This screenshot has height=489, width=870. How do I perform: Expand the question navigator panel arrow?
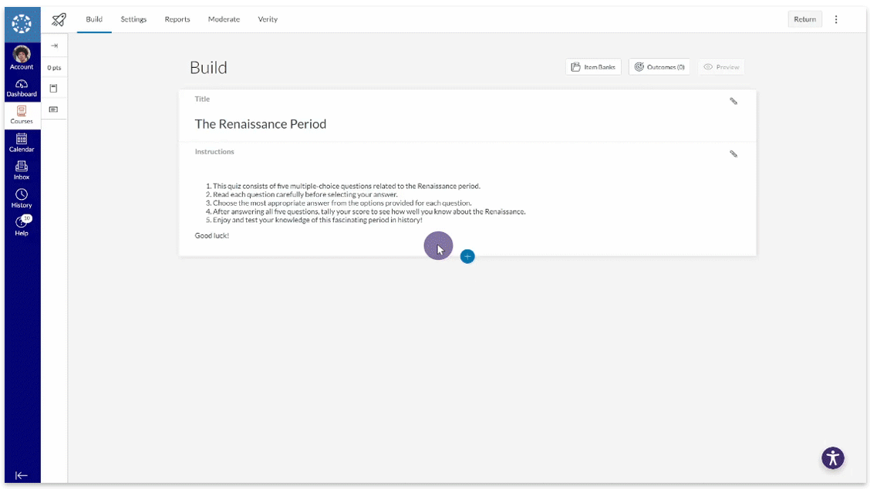(54, 46)
